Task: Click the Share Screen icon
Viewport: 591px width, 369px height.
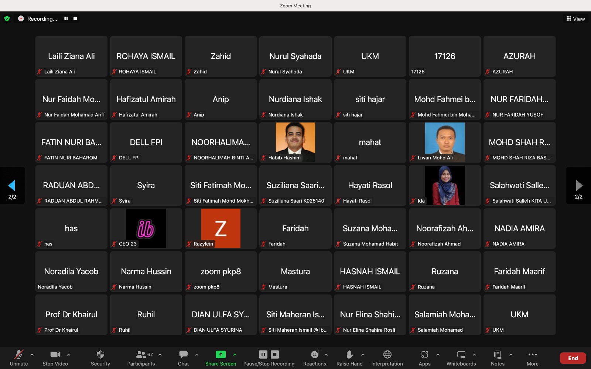Action: pos(221,355)
